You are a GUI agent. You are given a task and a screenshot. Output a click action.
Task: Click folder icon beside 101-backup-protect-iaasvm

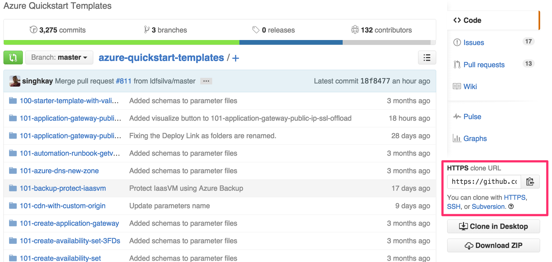click(x=13, y=188)
